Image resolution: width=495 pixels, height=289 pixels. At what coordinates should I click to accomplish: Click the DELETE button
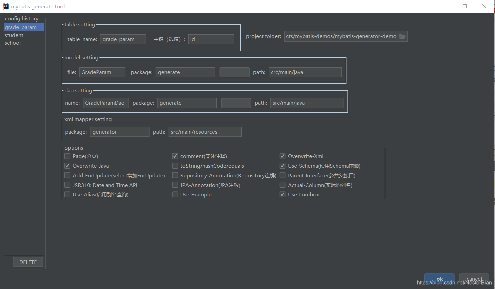pos(28,262)
